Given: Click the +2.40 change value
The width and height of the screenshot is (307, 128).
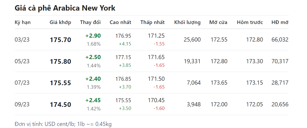Looking at the screenshot, I should pos(93,79).
